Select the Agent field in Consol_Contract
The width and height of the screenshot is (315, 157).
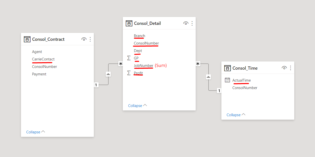click(37, 52)
